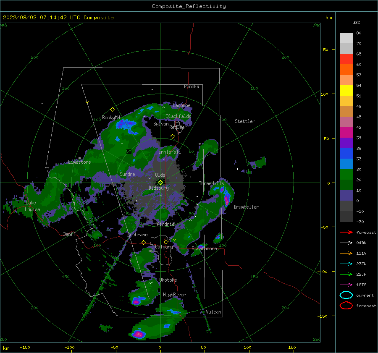Click the Limestone label
This screenshot has height=353, width=378.
[x=79, y=162]
